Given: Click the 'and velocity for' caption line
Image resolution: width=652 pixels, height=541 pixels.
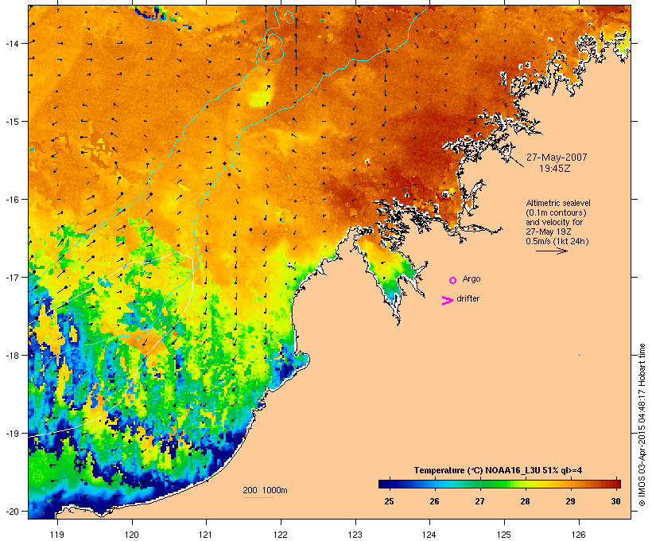Looking at the screenshot, I should click(x=554, y=222).
